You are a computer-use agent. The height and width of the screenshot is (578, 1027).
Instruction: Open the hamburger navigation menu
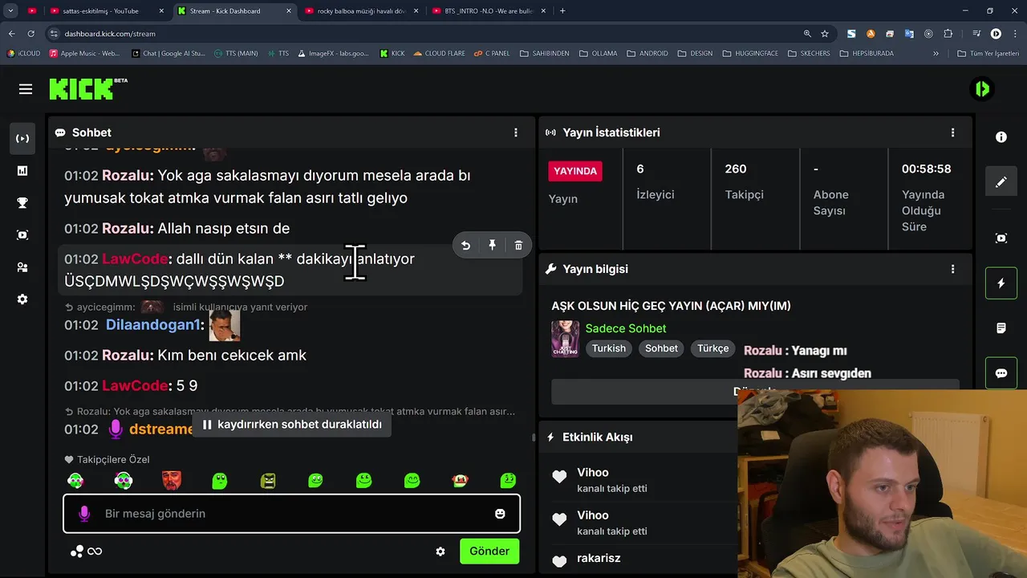coord(26,89)
